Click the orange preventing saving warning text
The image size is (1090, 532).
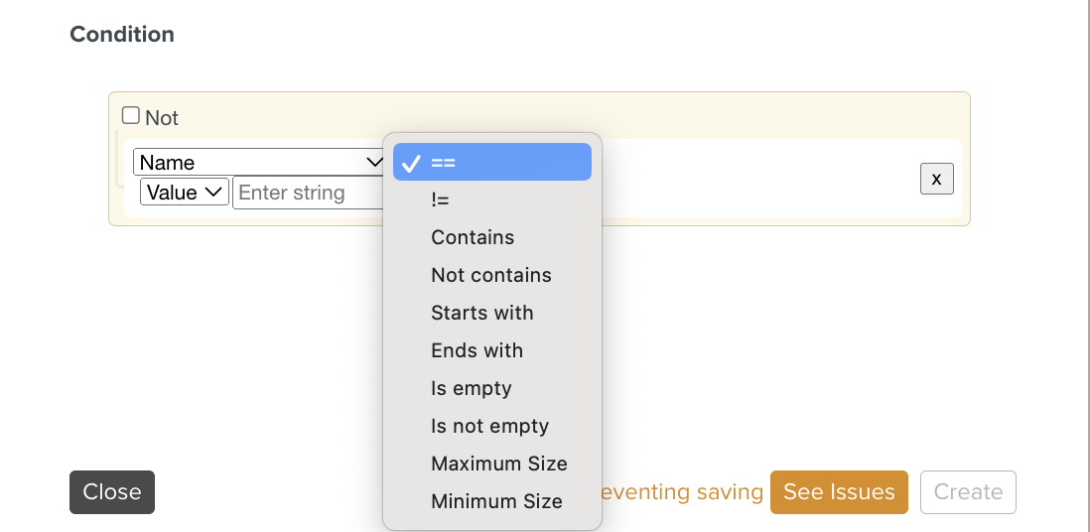tap(683, 492)
